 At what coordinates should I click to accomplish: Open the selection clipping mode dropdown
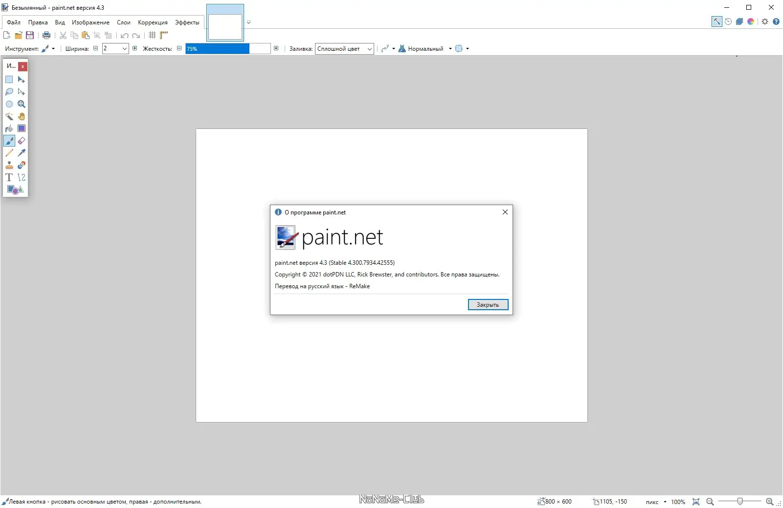tap(462, 49)
